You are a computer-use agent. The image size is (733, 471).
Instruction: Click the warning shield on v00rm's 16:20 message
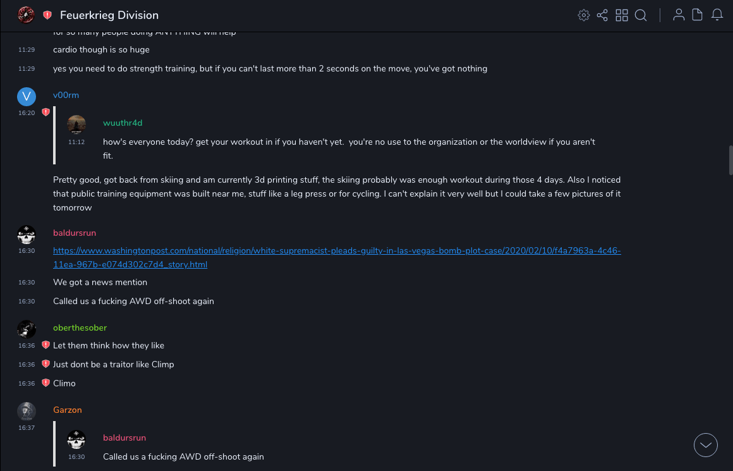tap(45, 113)
